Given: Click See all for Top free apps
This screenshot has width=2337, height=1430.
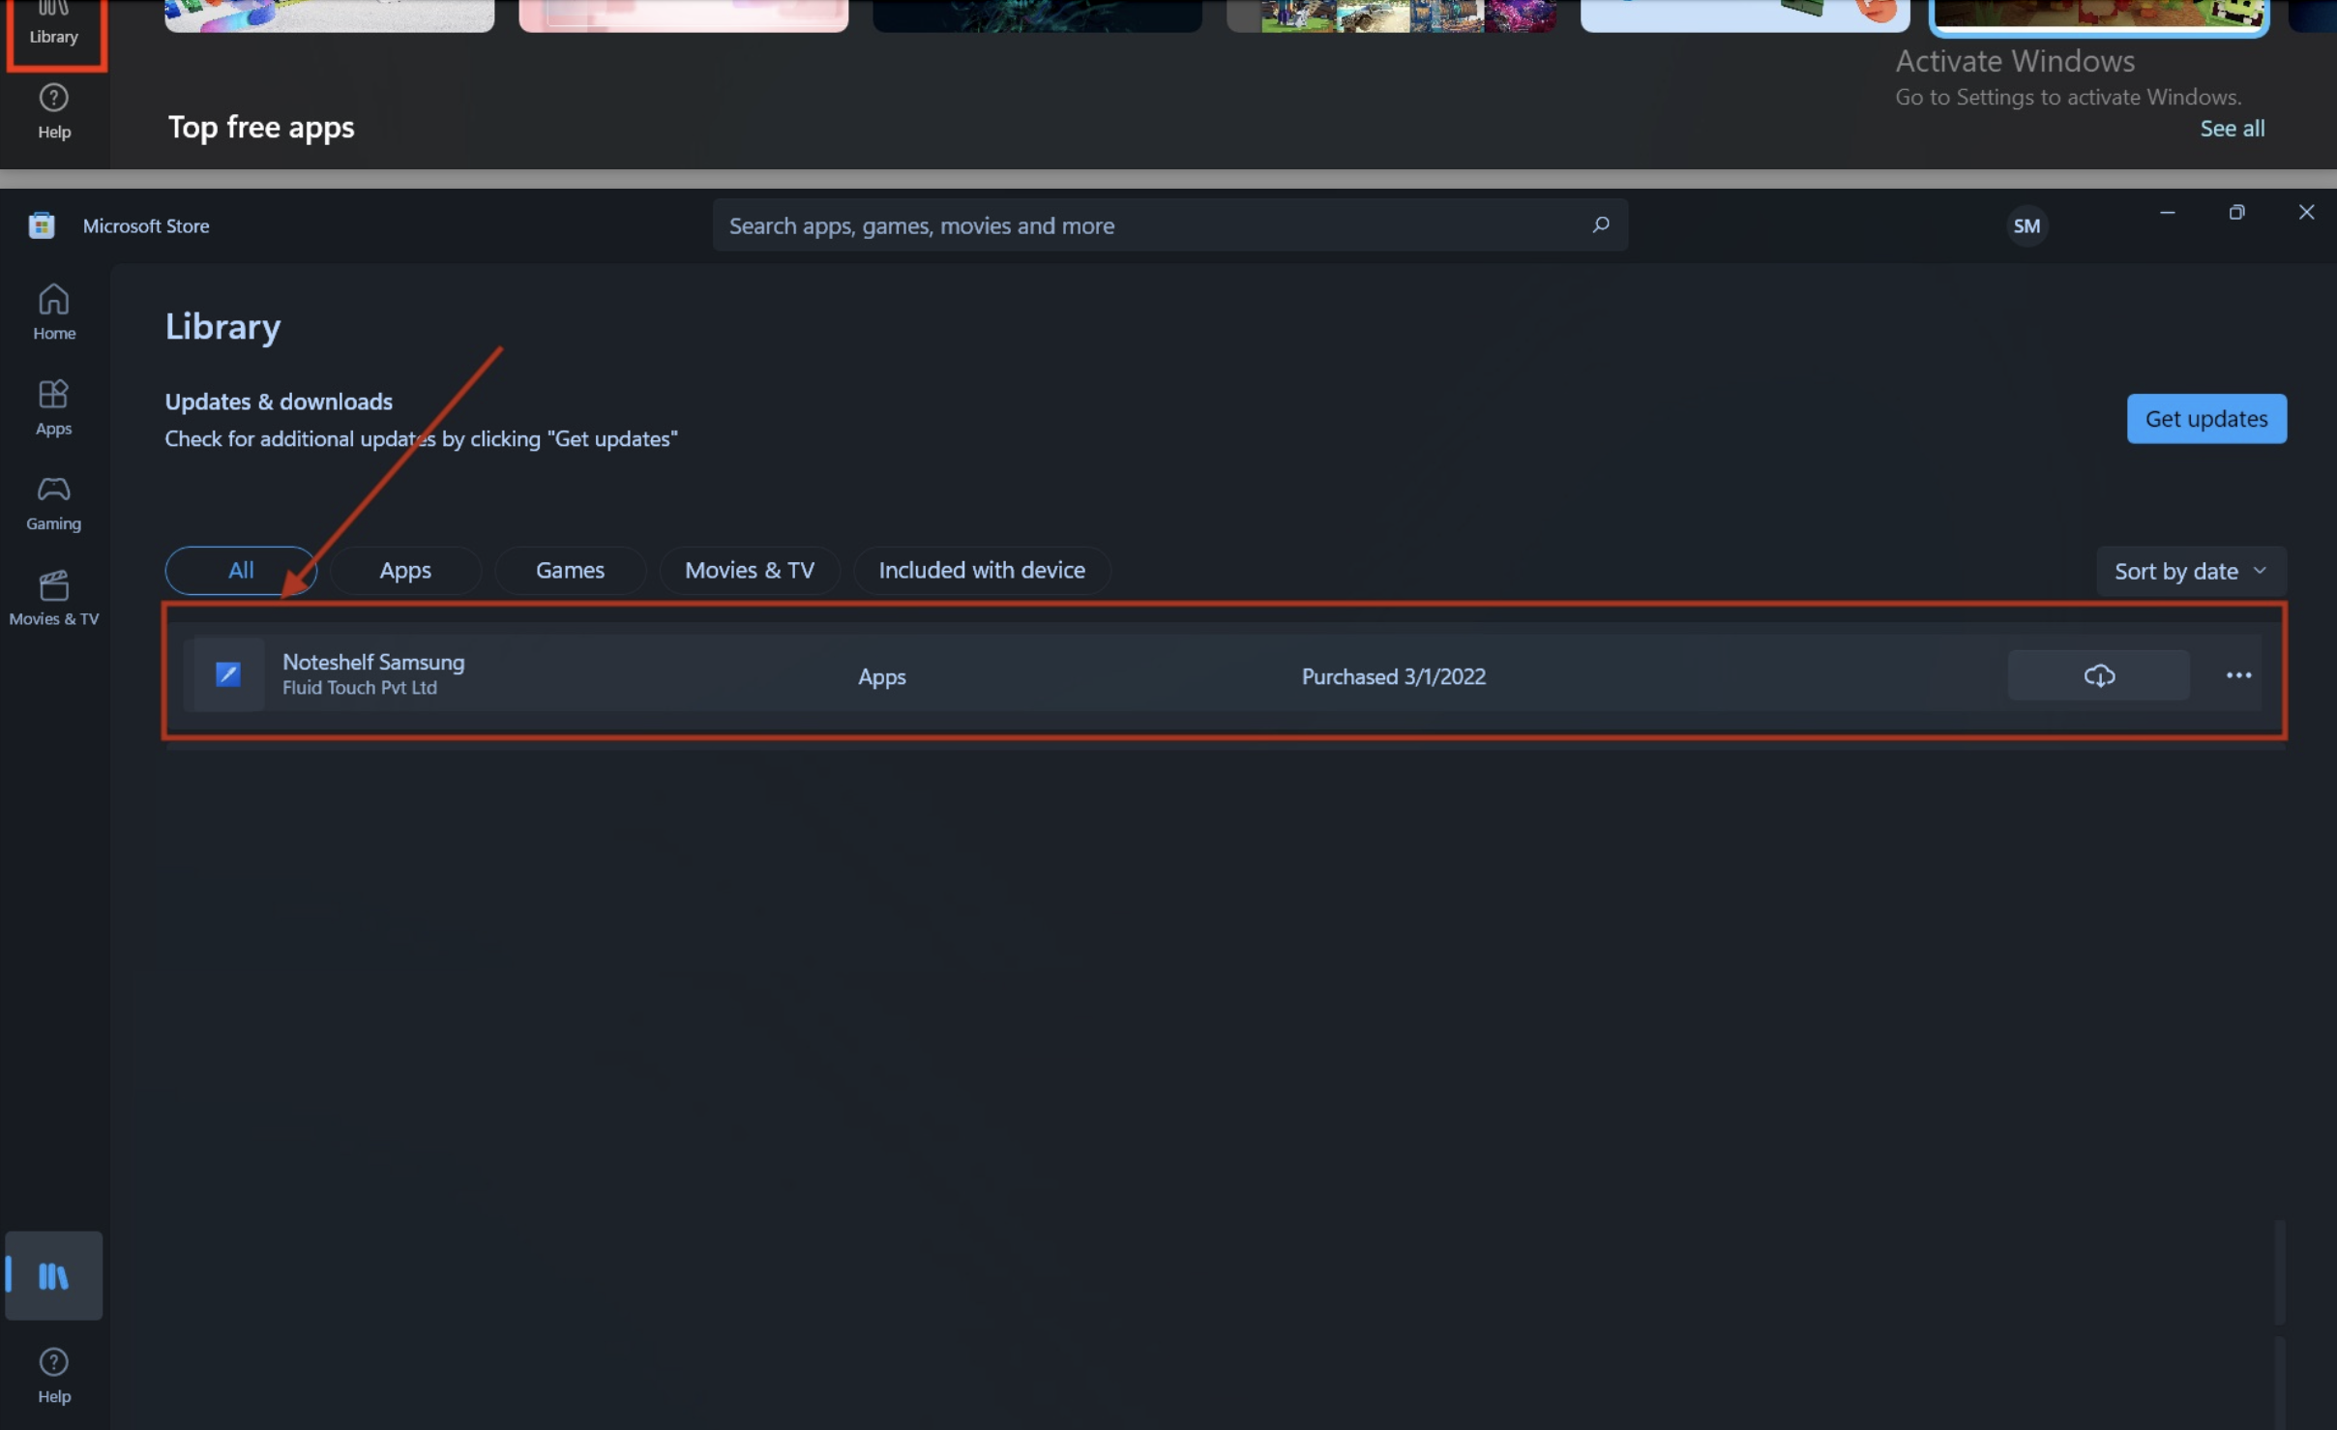Looking at the screenshot, I should click(2232, 128).
